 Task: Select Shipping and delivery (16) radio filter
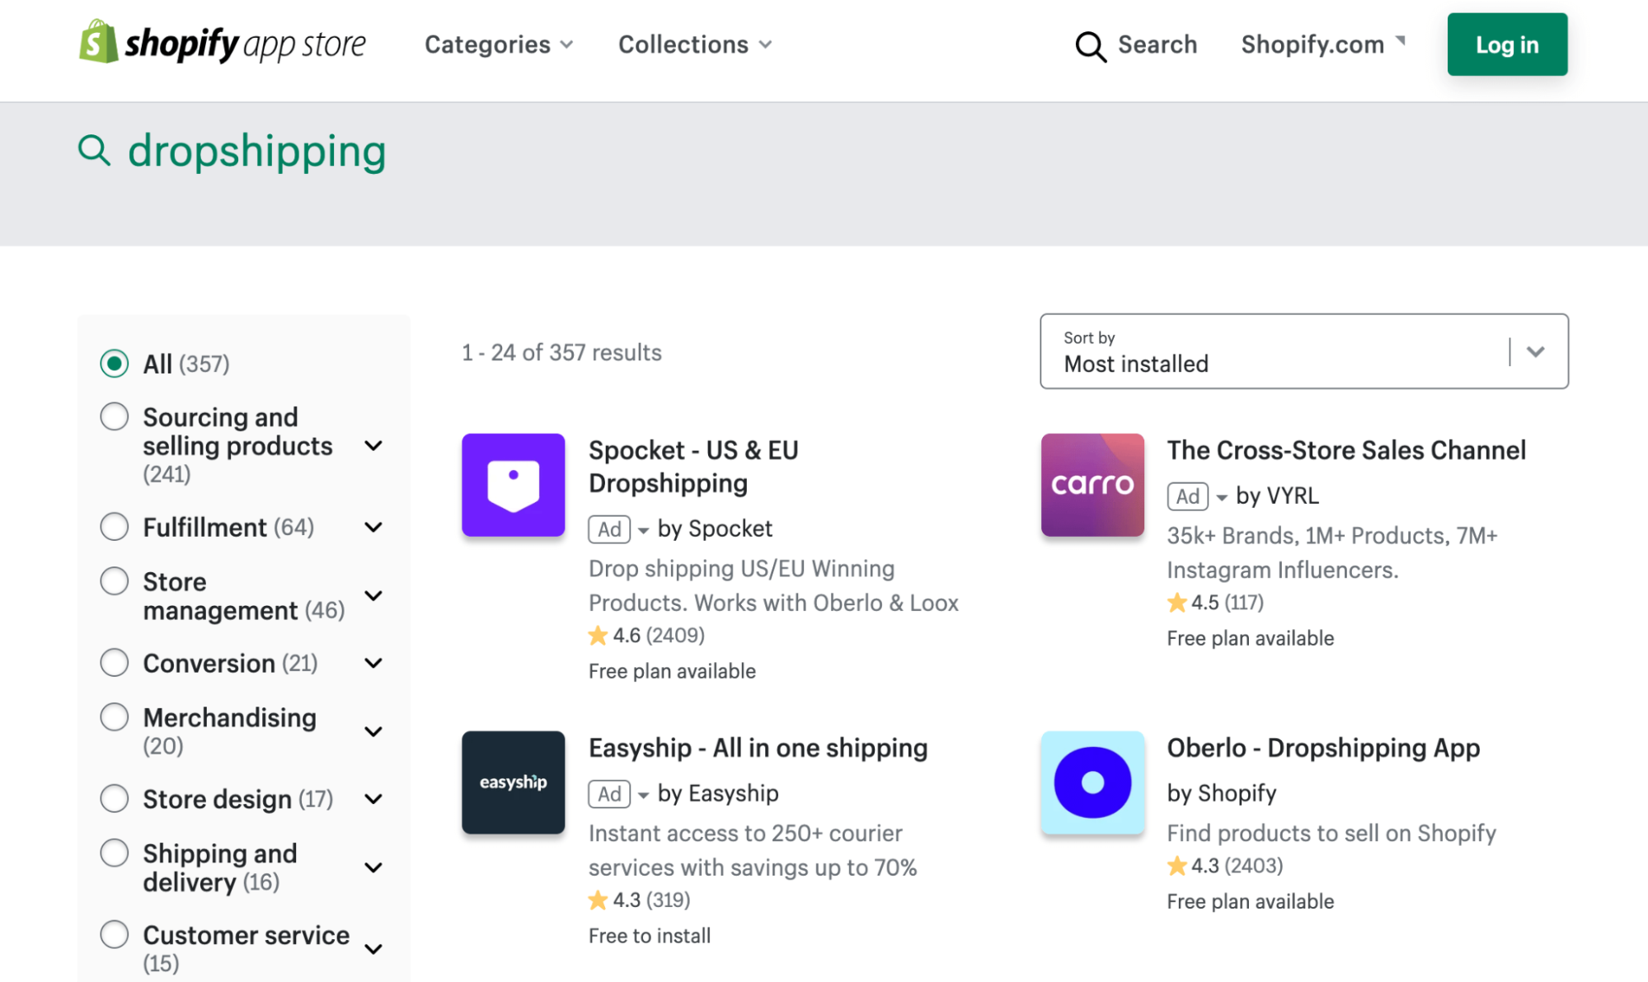pos(115,853)
